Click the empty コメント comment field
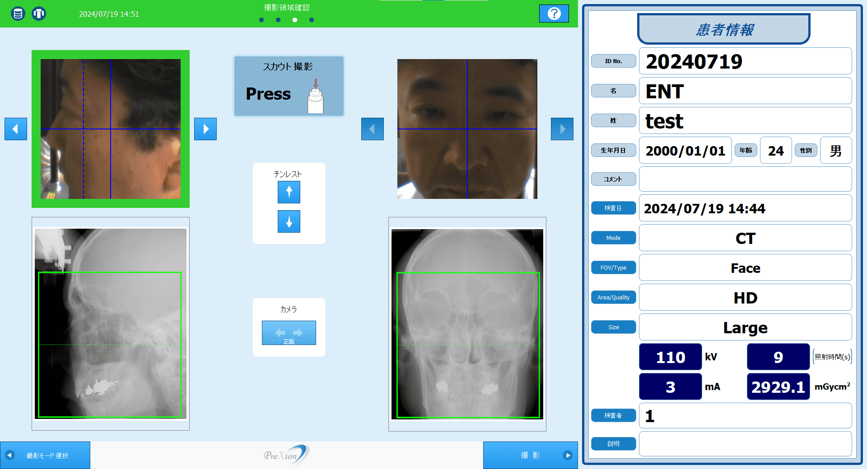Viewport: 867px width, 469px height. (x=745, y=179)
